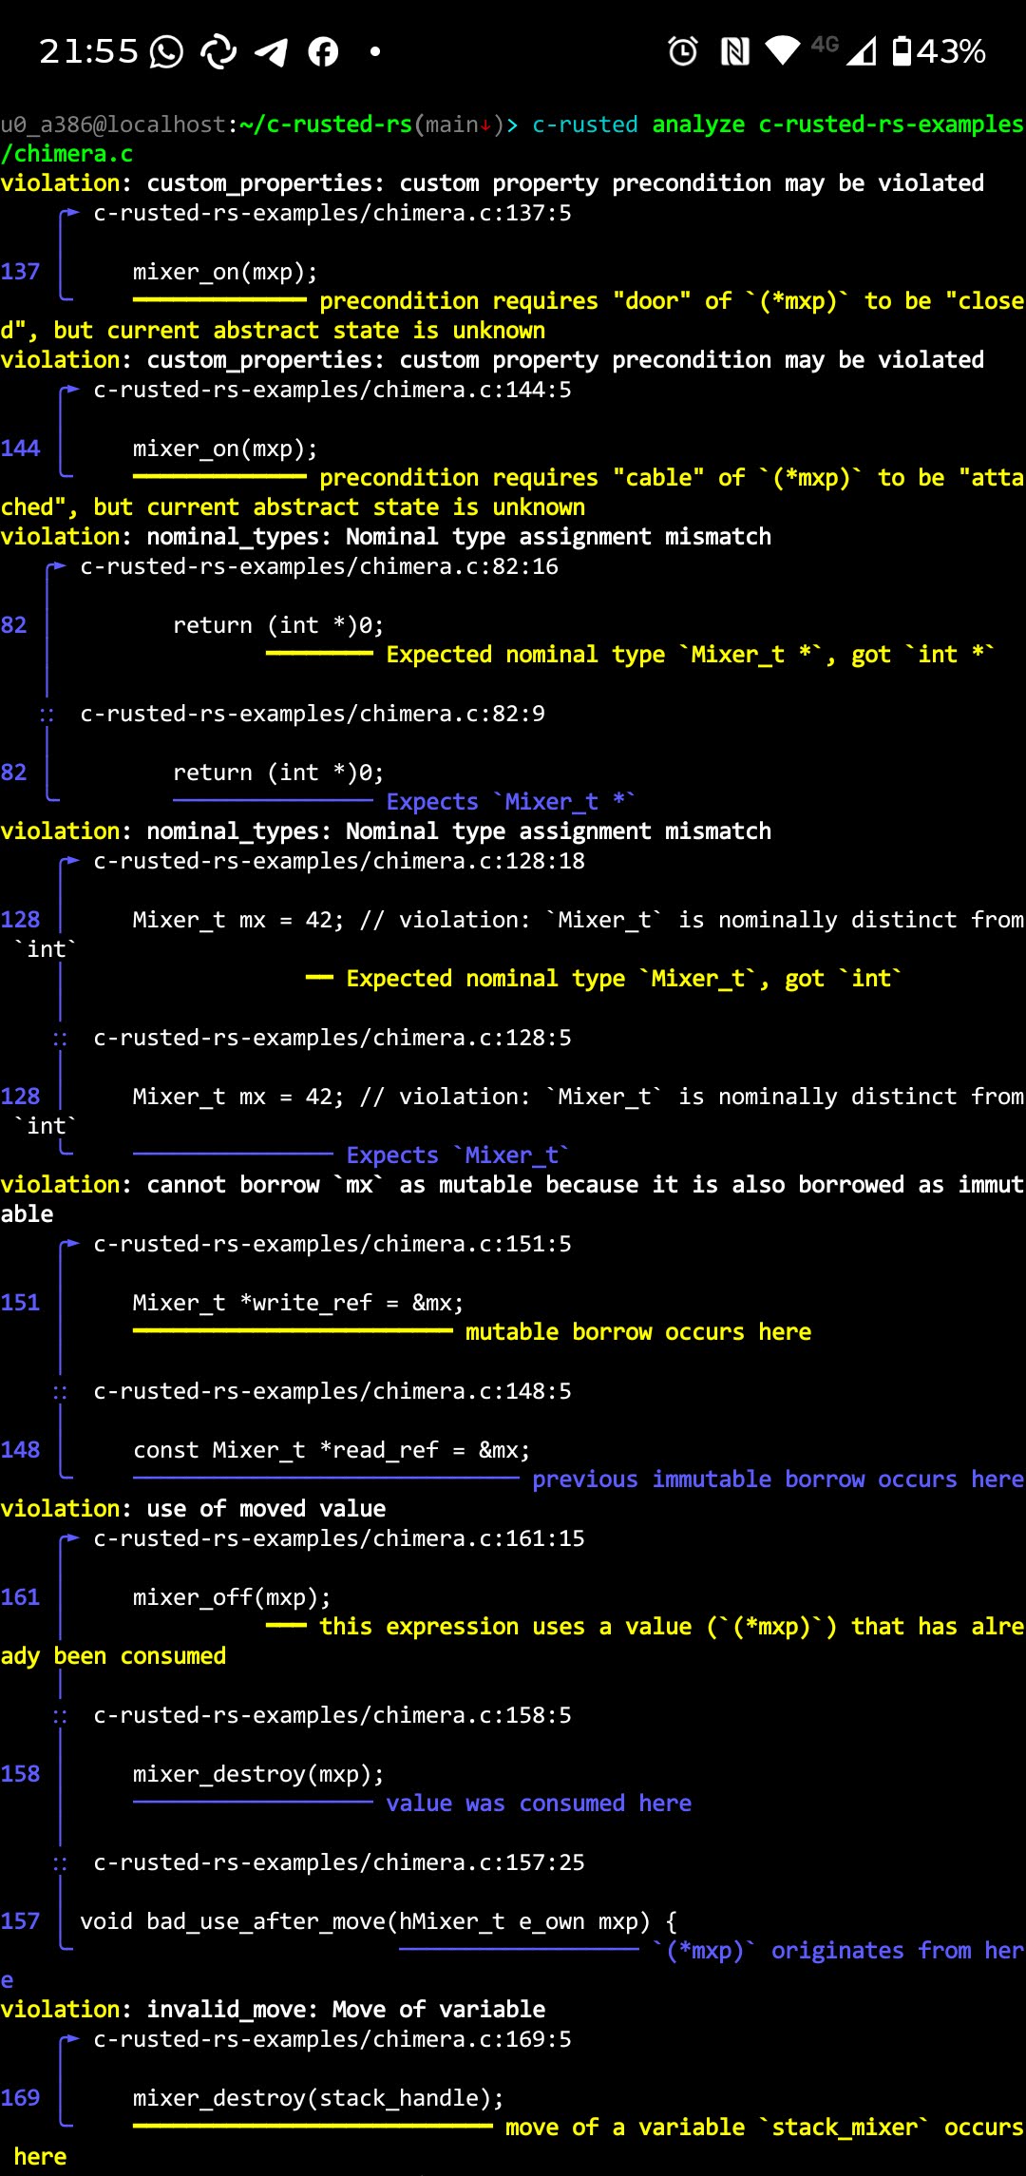
Task: Tap the file location chimera.c:82:9
Action: (x=313, y=714)
